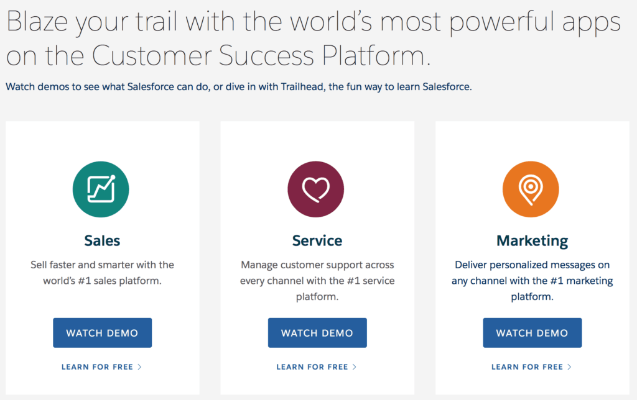Click the green Sales chart icon
Viewport: 637px width, 400px height.
coord(101,189)
